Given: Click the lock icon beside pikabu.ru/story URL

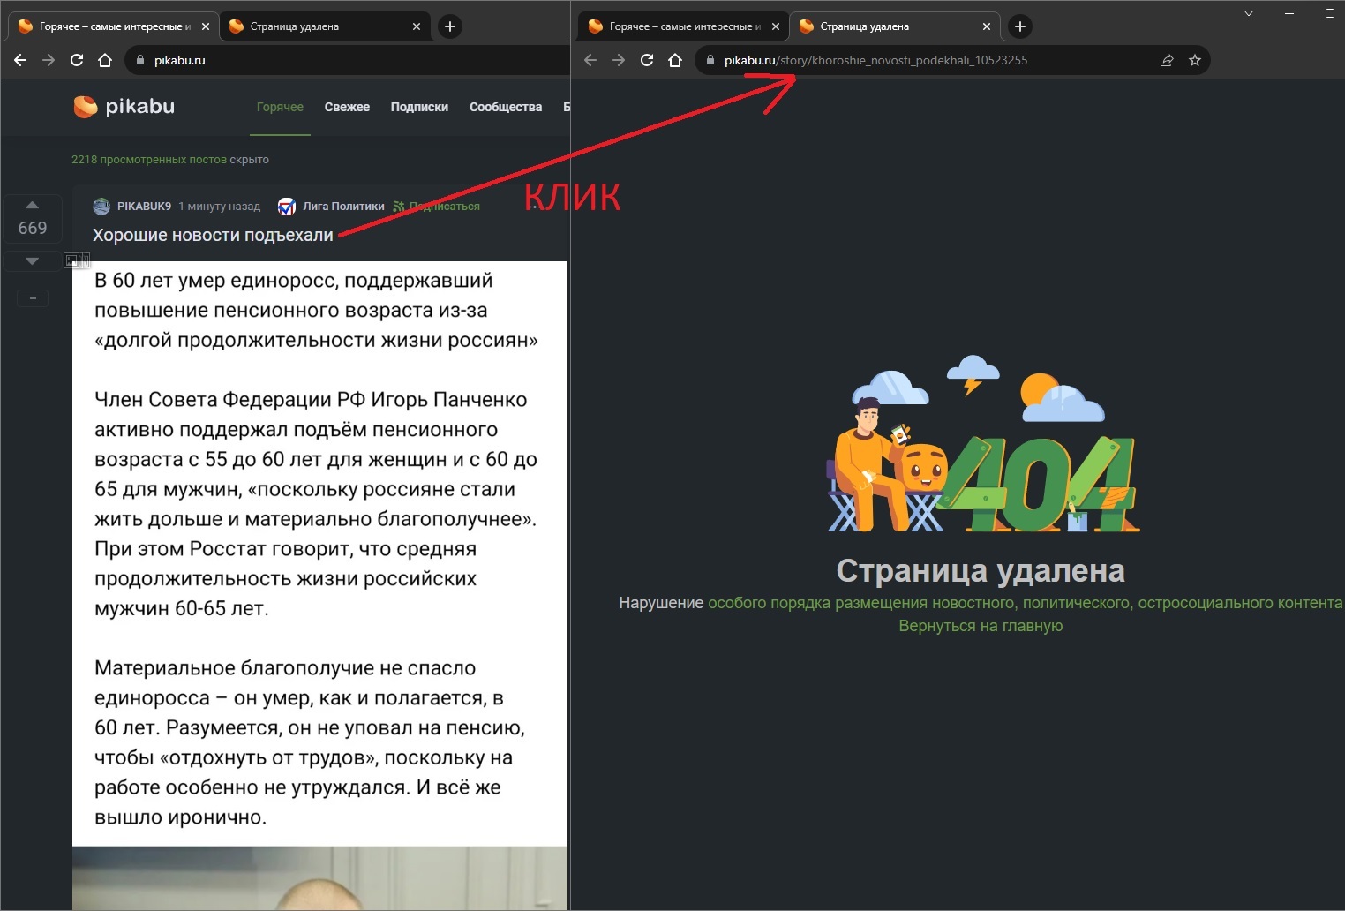Looking at the screenshot, I should coord(710,60).
